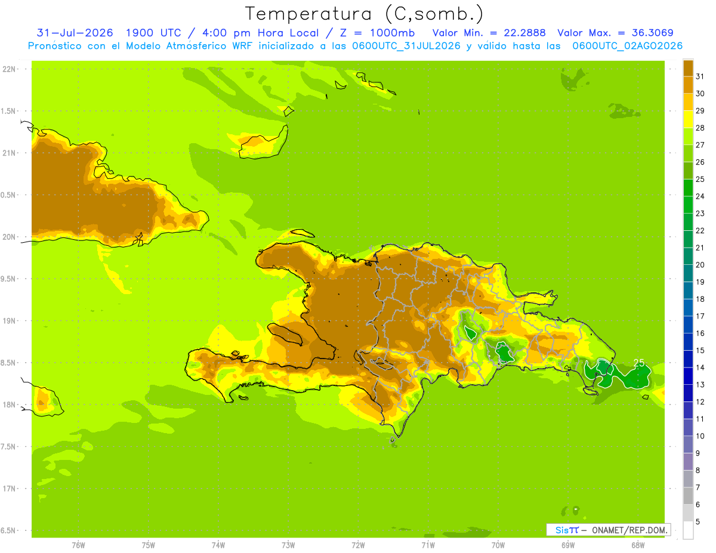
Task: Click the "29" legend scale label
Action: pyautogui.click(x=700, y=111)
